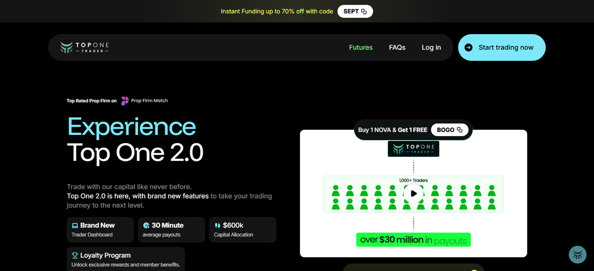This screenshot has width=594, height=271.
Task: Click the '1,000+ Traders' label
Action: coord(413,181)
